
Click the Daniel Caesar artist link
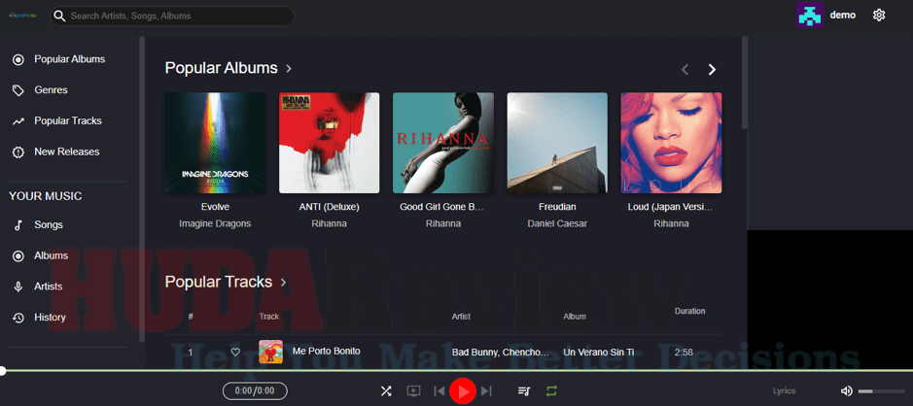pos(557,224)
